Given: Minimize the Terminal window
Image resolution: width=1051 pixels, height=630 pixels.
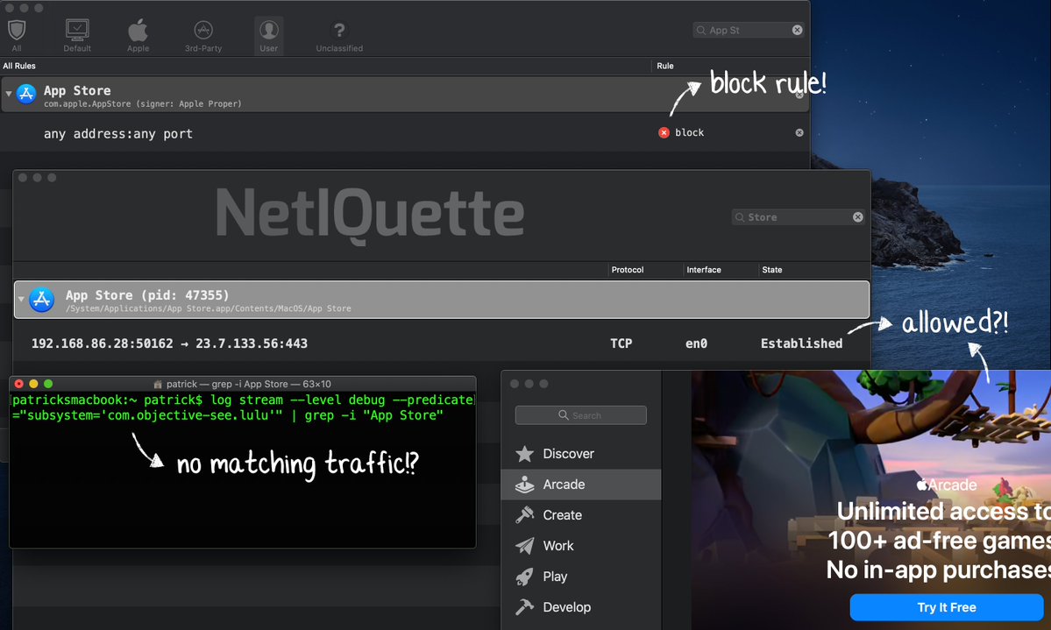Looking at the screenshot, I should [33, 384].
